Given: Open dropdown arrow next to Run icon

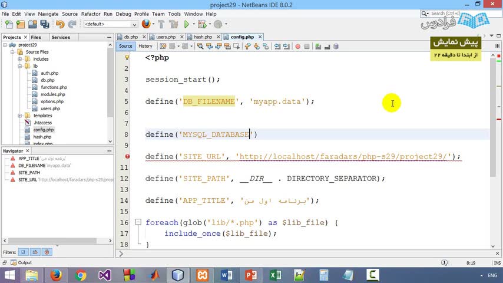Looking at the screenshot, I should pos(194,24).
